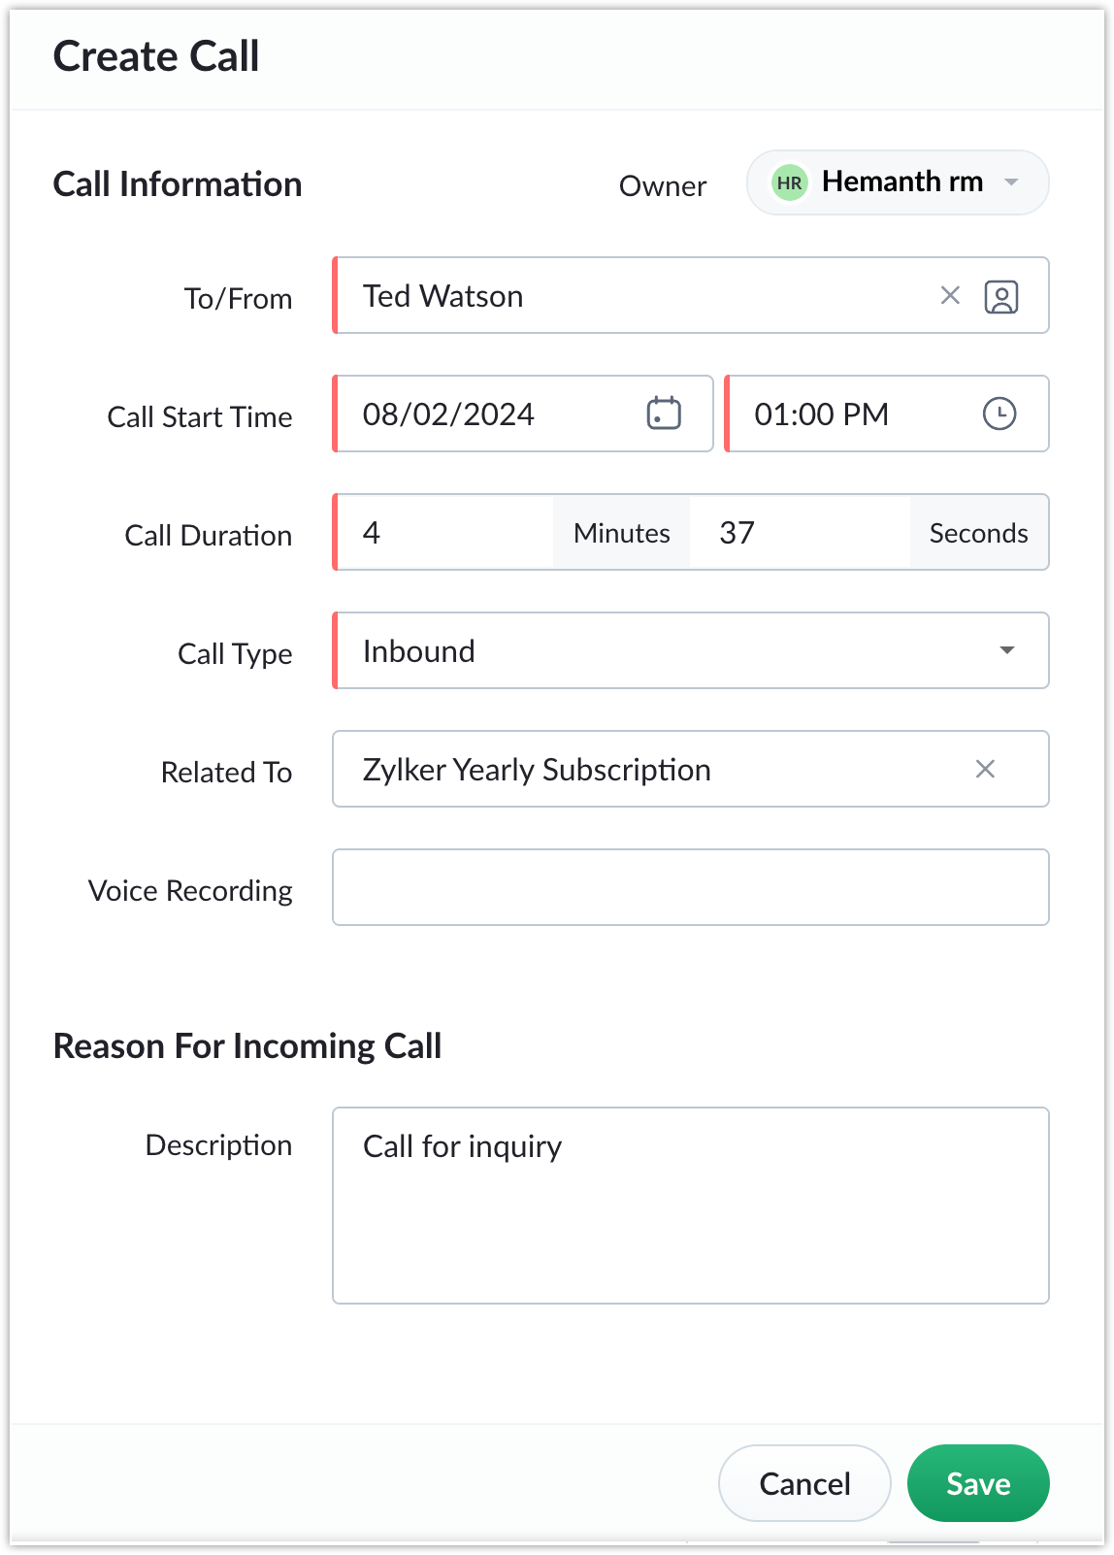Cancel creating the call
1114x1555 pixels.
(804, 1483)
